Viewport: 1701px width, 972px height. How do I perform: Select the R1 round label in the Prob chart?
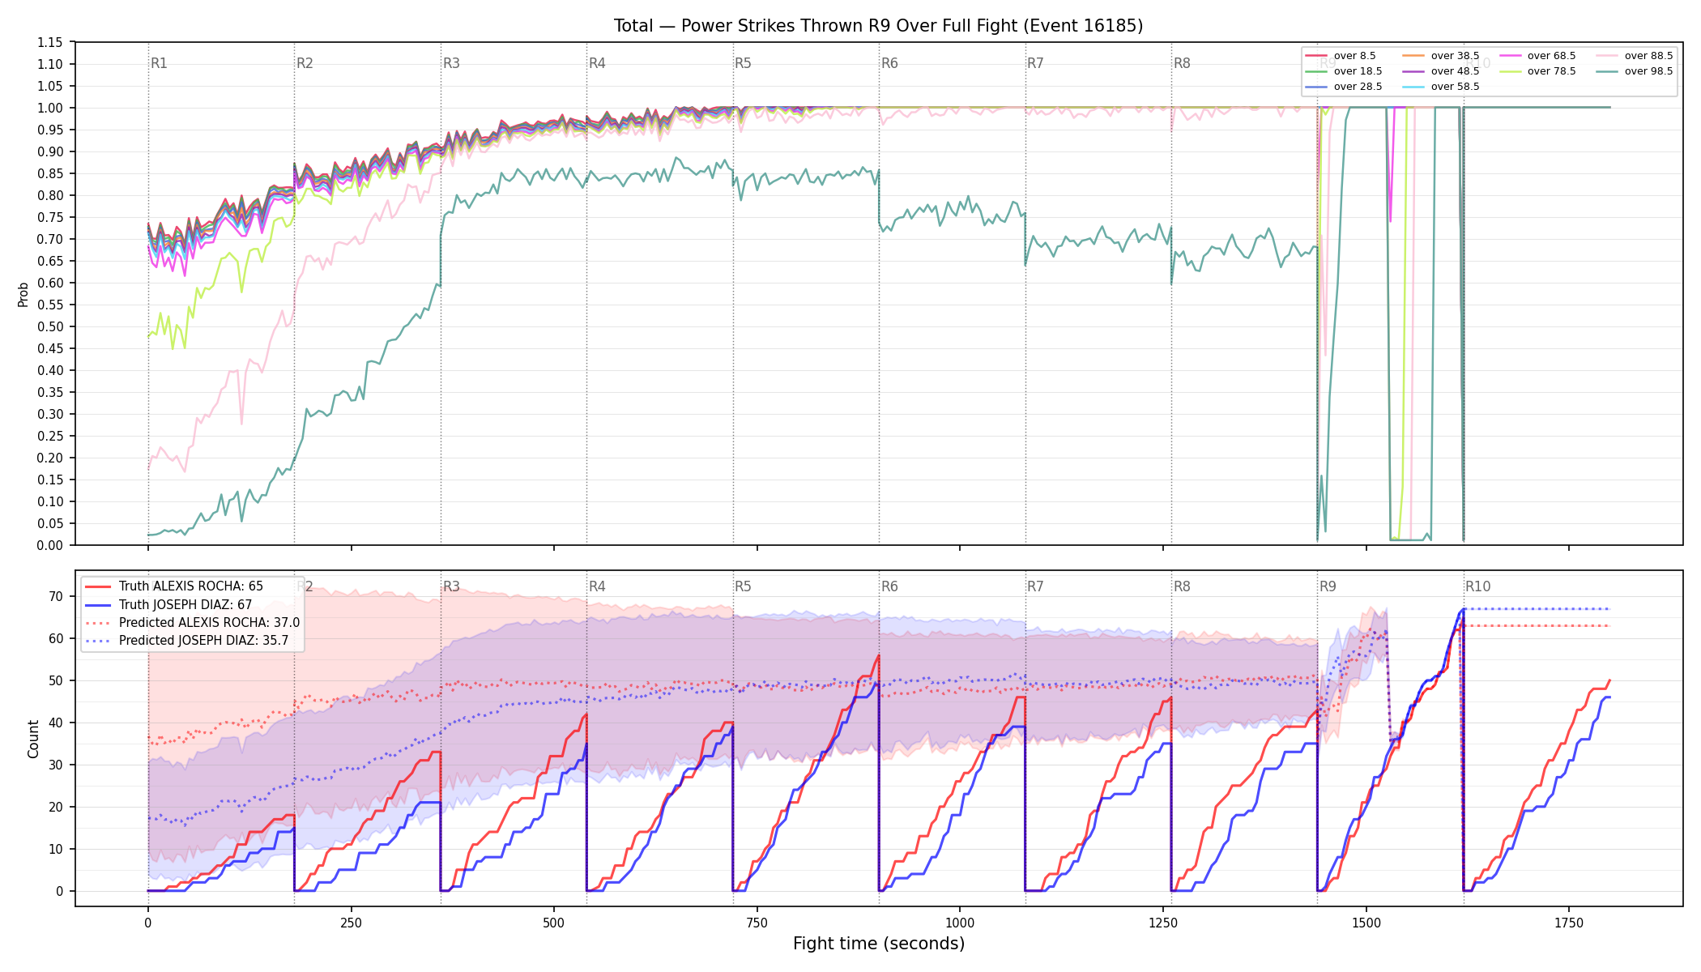[159, 63]
